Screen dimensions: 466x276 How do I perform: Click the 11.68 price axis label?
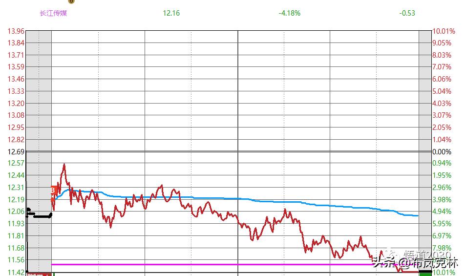tap(16, 248)
